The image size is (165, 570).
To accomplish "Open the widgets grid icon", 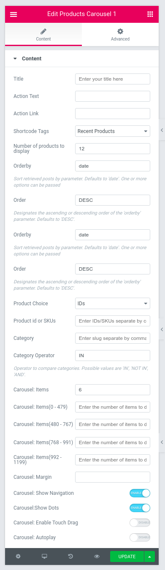I will coord(150,14).
